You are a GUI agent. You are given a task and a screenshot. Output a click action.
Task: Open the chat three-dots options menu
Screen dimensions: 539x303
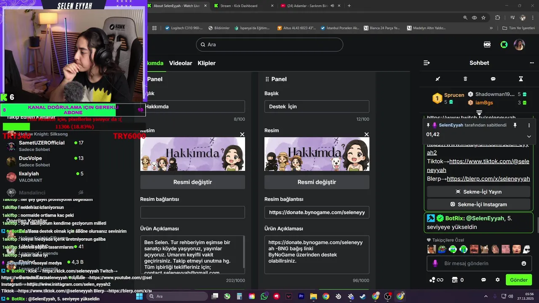pos(531,63)
